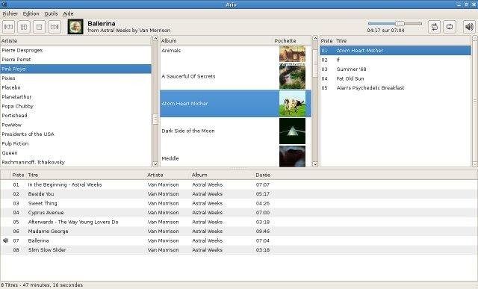Click scroll down arrow of album list
The height and width of the screenshot is (289, 478).
pos(315,164)
